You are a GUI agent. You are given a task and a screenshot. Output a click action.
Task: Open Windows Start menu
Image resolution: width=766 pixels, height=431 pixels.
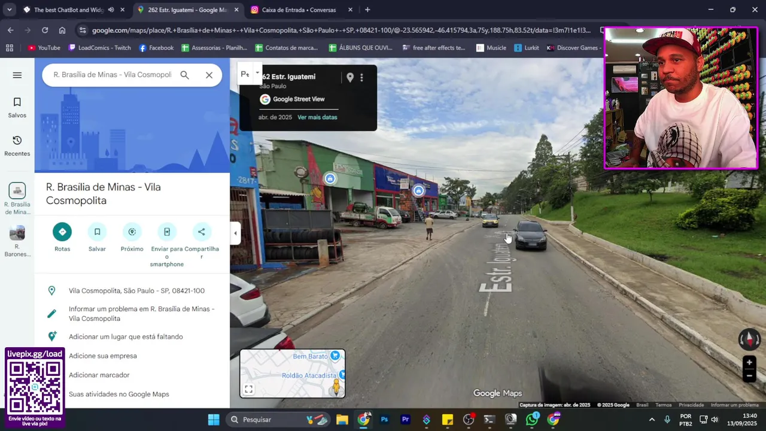[214, 420]
